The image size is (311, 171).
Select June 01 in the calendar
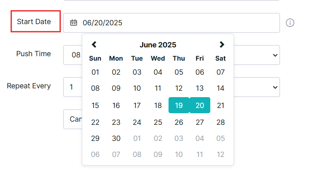[x=95, y=72]
